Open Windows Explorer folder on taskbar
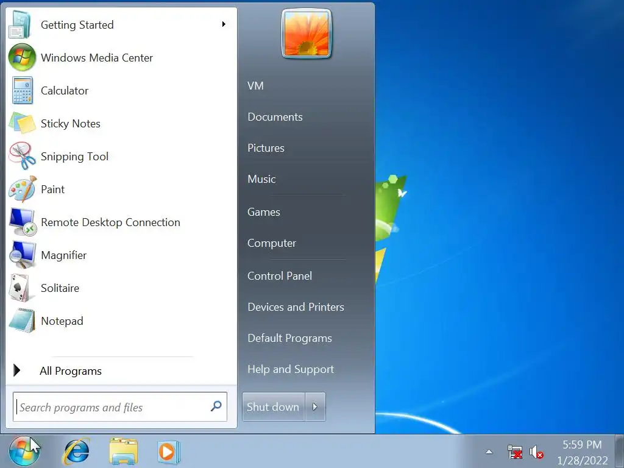624x468 pixels. click(123, 452)
